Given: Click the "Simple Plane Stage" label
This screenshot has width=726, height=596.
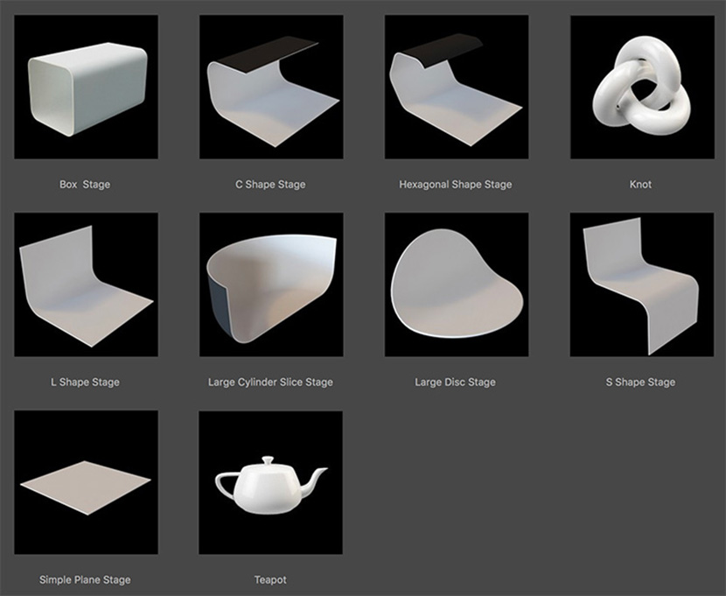Looking at the screenshot, I should point(85,579).
